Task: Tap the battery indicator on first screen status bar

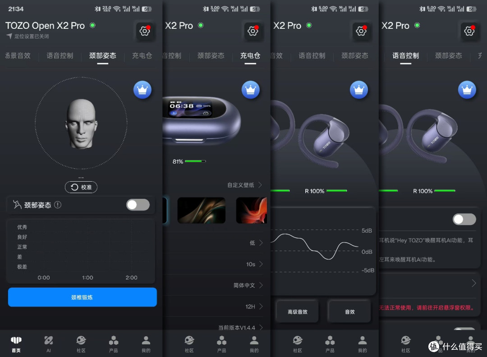Action: [147, 9]
